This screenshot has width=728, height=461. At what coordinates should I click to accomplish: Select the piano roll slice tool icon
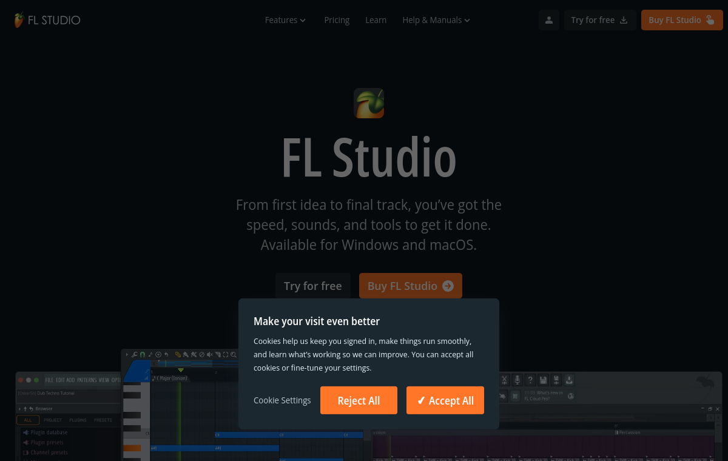click(217, 355)
